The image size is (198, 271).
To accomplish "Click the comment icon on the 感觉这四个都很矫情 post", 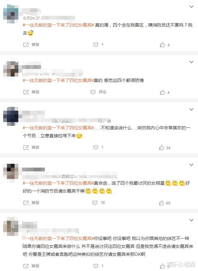I will pos(93,92).
